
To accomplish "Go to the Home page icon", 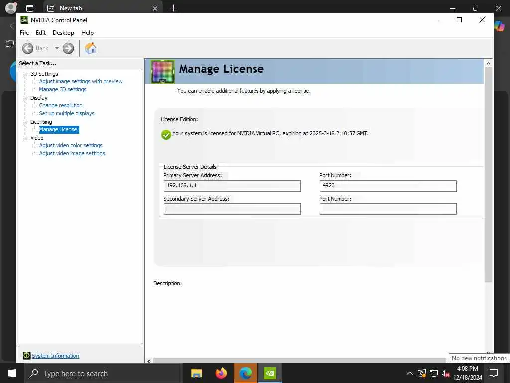I will pyautogui.click(x=91, y=48).
